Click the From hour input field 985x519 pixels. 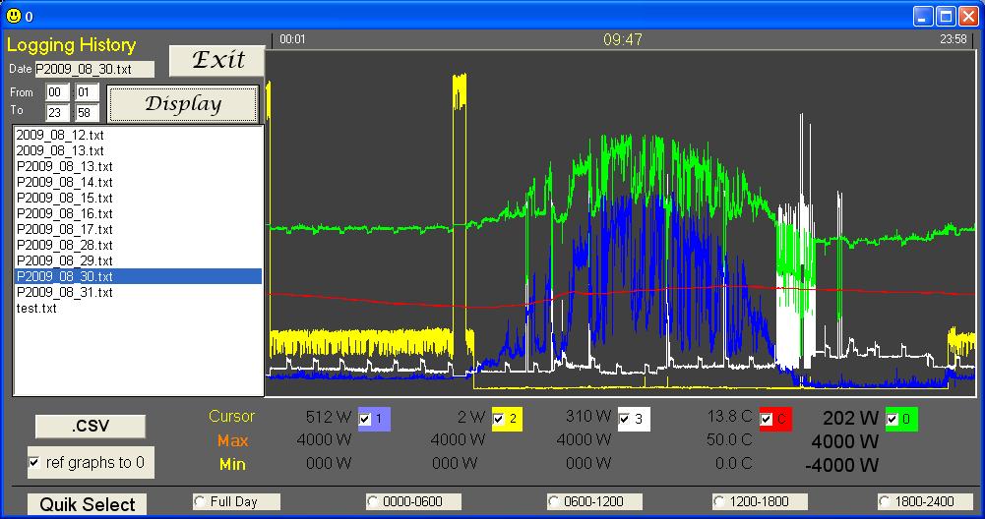tap(57, 92)
